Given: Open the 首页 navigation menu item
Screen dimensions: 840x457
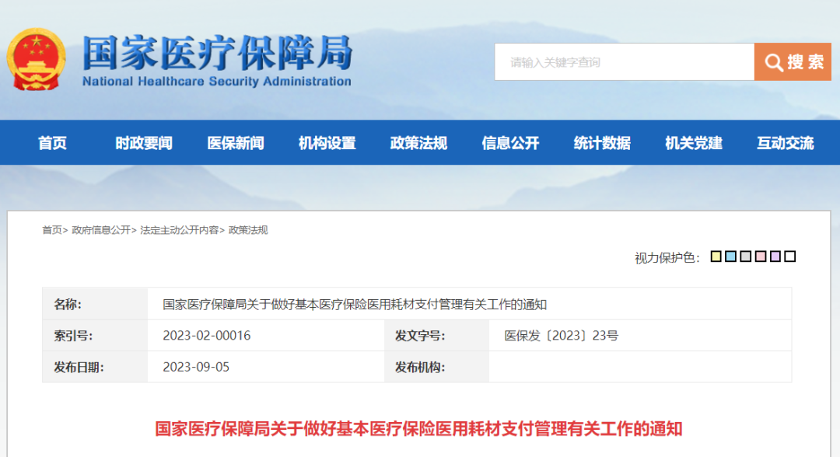Looking at the screenshot, I should click(52, 142).
